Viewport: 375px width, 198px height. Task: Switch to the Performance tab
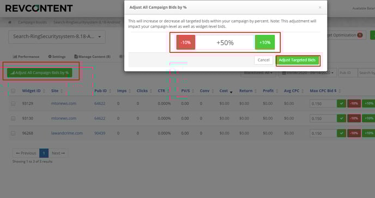(x=26, y=57)
